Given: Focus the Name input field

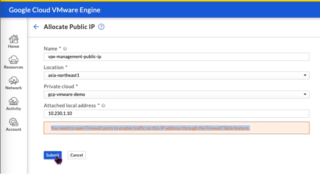Looking at the screenshot, I should click(177, 57).
